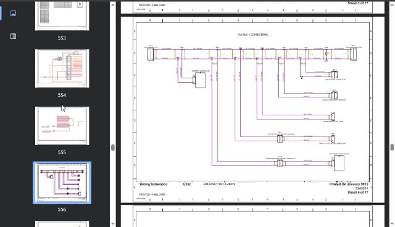The image size is (395, 227).
Task: Click document scrollbar down arrow
Action: coord(393,223)
